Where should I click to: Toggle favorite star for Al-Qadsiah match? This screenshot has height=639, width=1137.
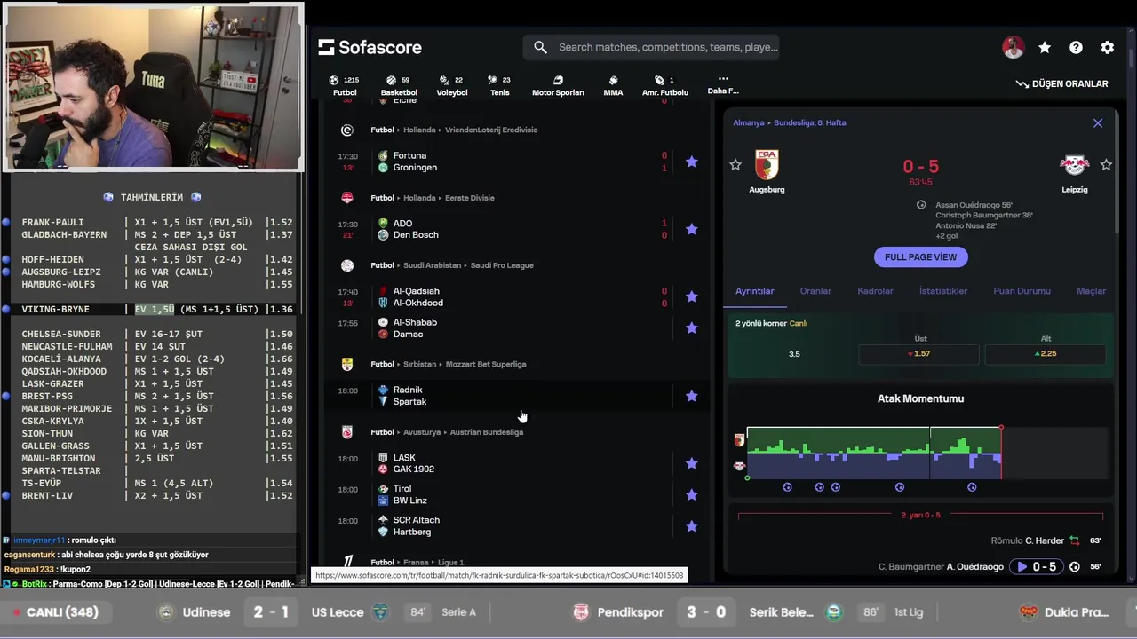pos(692,296)
